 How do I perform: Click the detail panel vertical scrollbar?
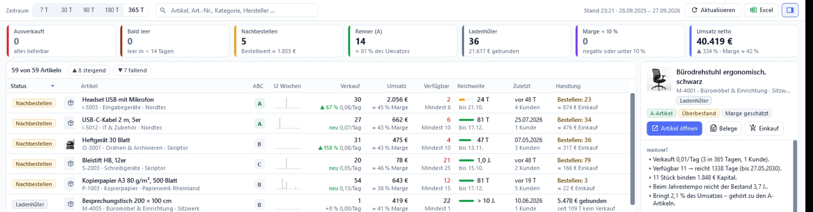click(795, 176)
